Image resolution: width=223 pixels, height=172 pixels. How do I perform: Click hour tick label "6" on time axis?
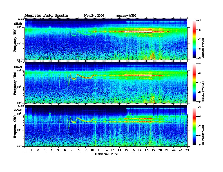[65, 150]
